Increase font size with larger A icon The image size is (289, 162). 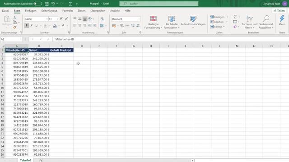click(61, 19)
